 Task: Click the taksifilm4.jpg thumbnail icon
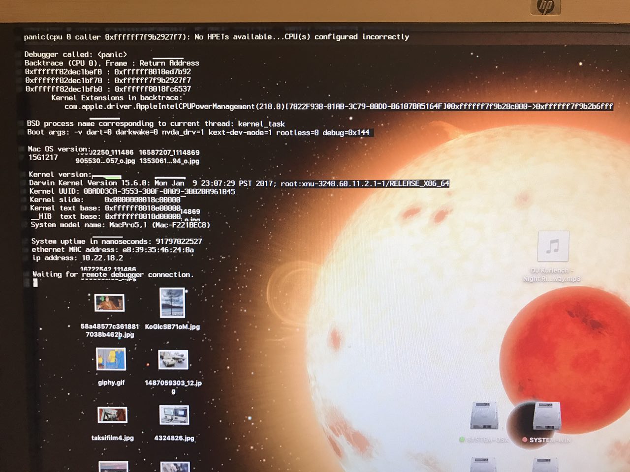[112, 415]
